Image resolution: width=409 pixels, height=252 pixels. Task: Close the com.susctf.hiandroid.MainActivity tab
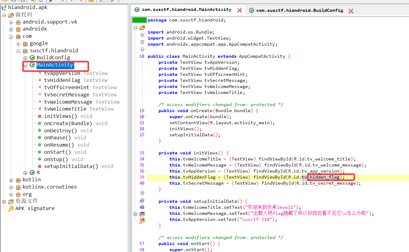click(239, 10)
